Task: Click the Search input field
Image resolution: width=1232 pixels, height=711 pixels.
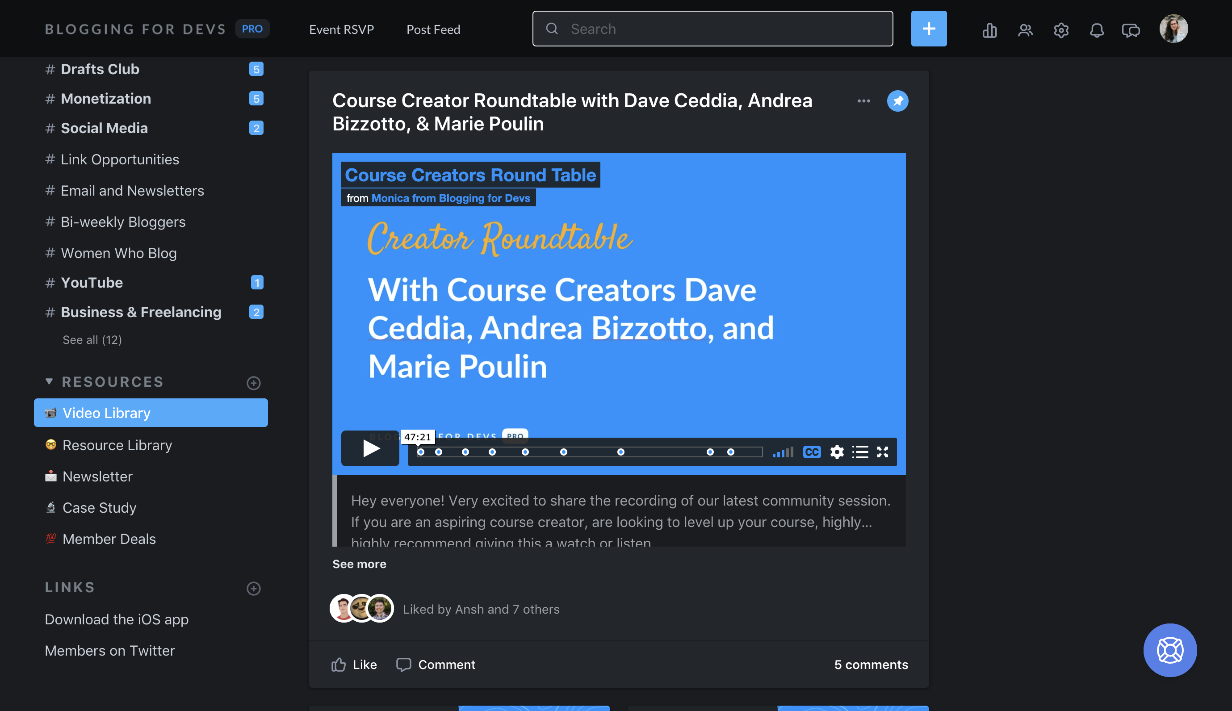Action: tap(712, 29)
